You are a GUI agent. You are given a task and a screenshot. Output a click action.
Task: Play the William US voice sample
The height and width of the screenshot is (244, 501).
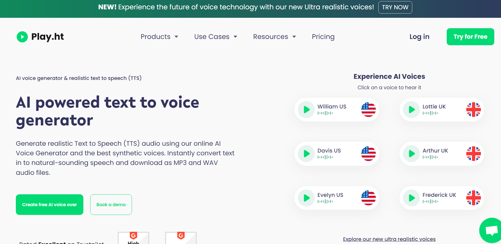306,110
